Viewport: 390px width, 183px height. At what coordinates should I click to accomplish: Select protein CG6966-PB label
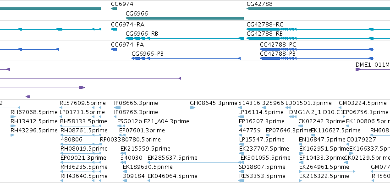click(148, 54)
